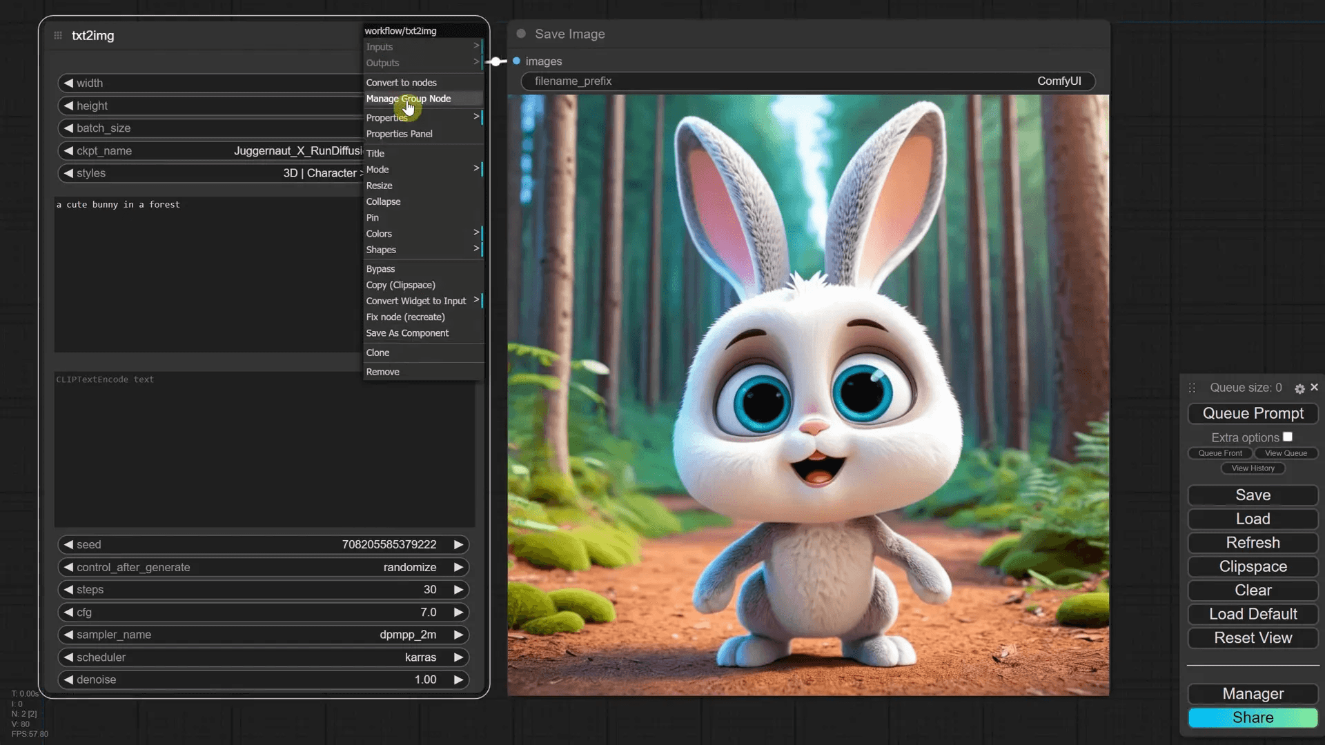Close the queue panel with X icon
This screenshot has height=745, width=1325.
tap(1315, 388)
